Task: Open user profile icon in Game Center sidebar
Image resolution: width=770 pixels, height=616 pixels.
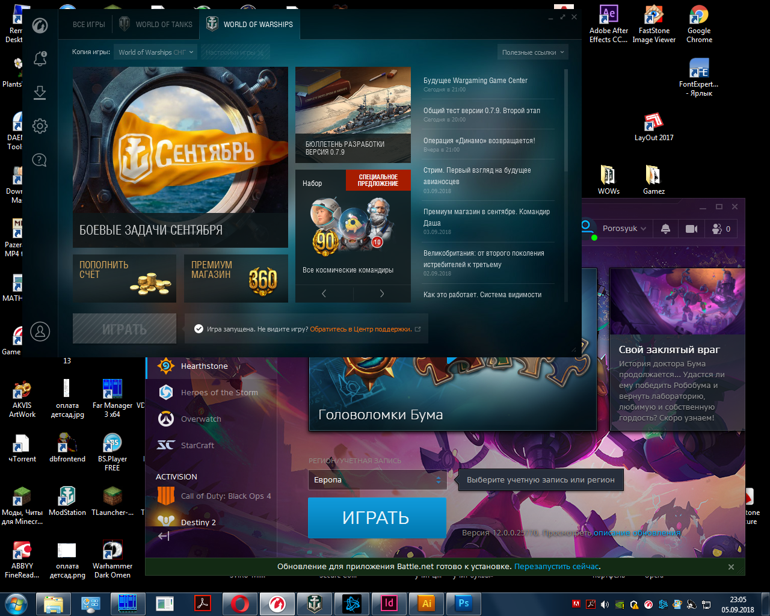Action: pyautogui.click(x=40, y=331)
